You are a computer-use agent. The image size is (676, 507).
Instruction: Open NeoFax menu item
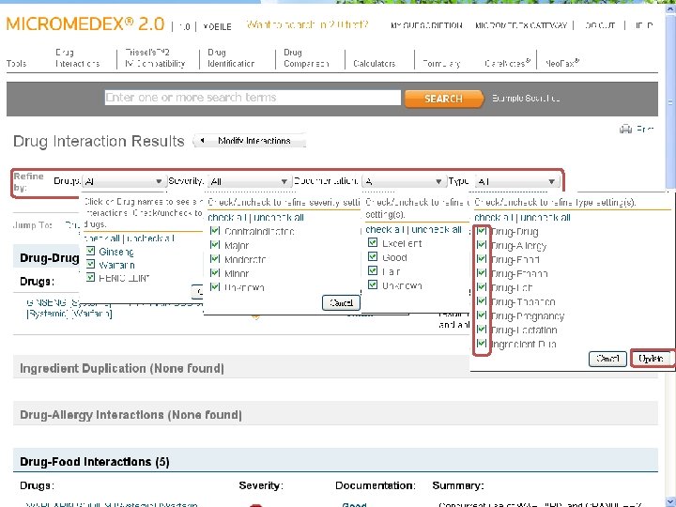pos(562,63)
